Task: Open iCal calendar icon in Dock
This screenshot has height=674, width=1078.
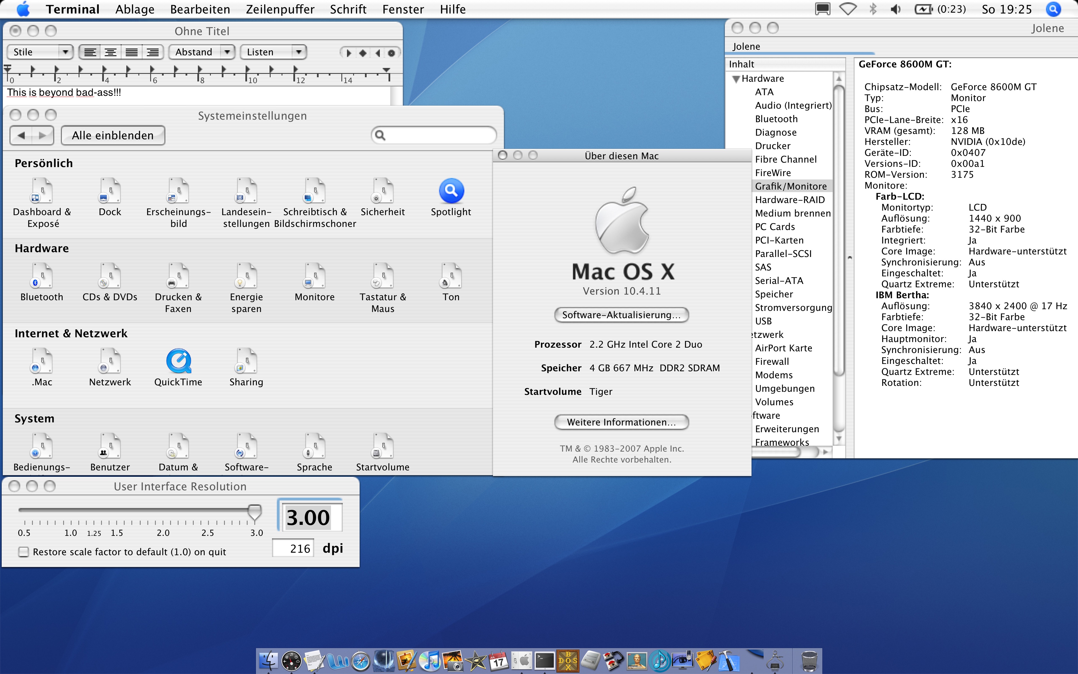Action: 499,661
